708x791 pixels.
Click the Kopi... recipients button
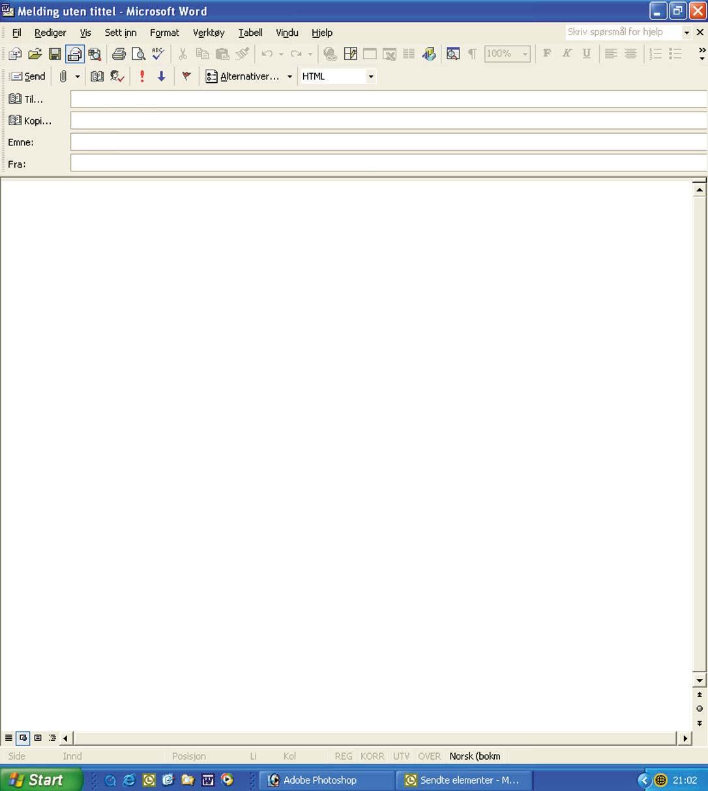click(30, 121)
